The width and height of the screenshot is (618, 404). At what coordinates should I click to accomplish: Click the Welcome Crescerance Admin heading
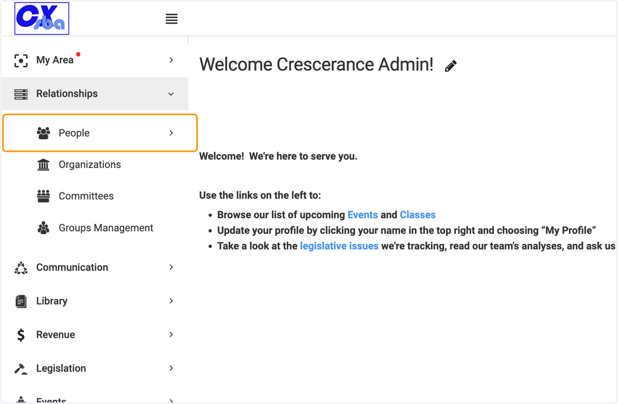316,64
